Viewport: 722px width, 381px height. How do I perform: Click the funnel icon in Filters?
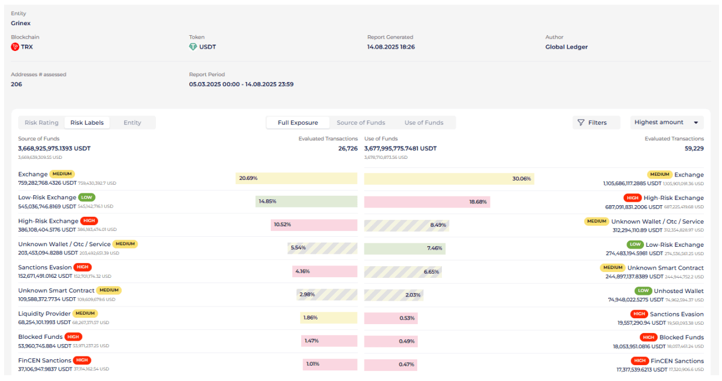coord(581,123)
